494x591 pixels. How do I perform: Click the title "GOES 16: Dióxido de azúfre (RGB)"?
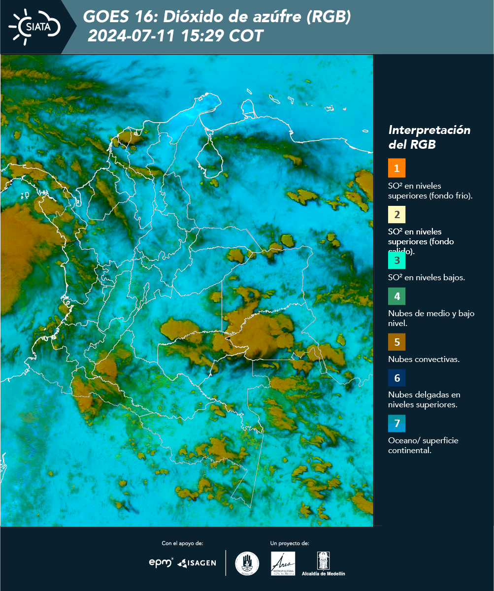(217, 17)
